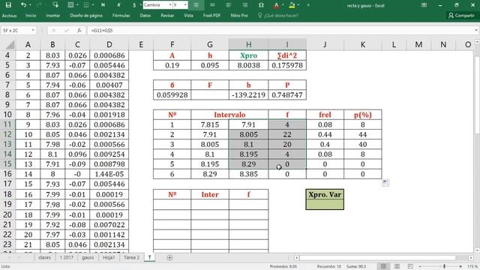Switch to Normal view in status bar
The image size is (480, 270).
pyautogui.click(x=383, y=266)
